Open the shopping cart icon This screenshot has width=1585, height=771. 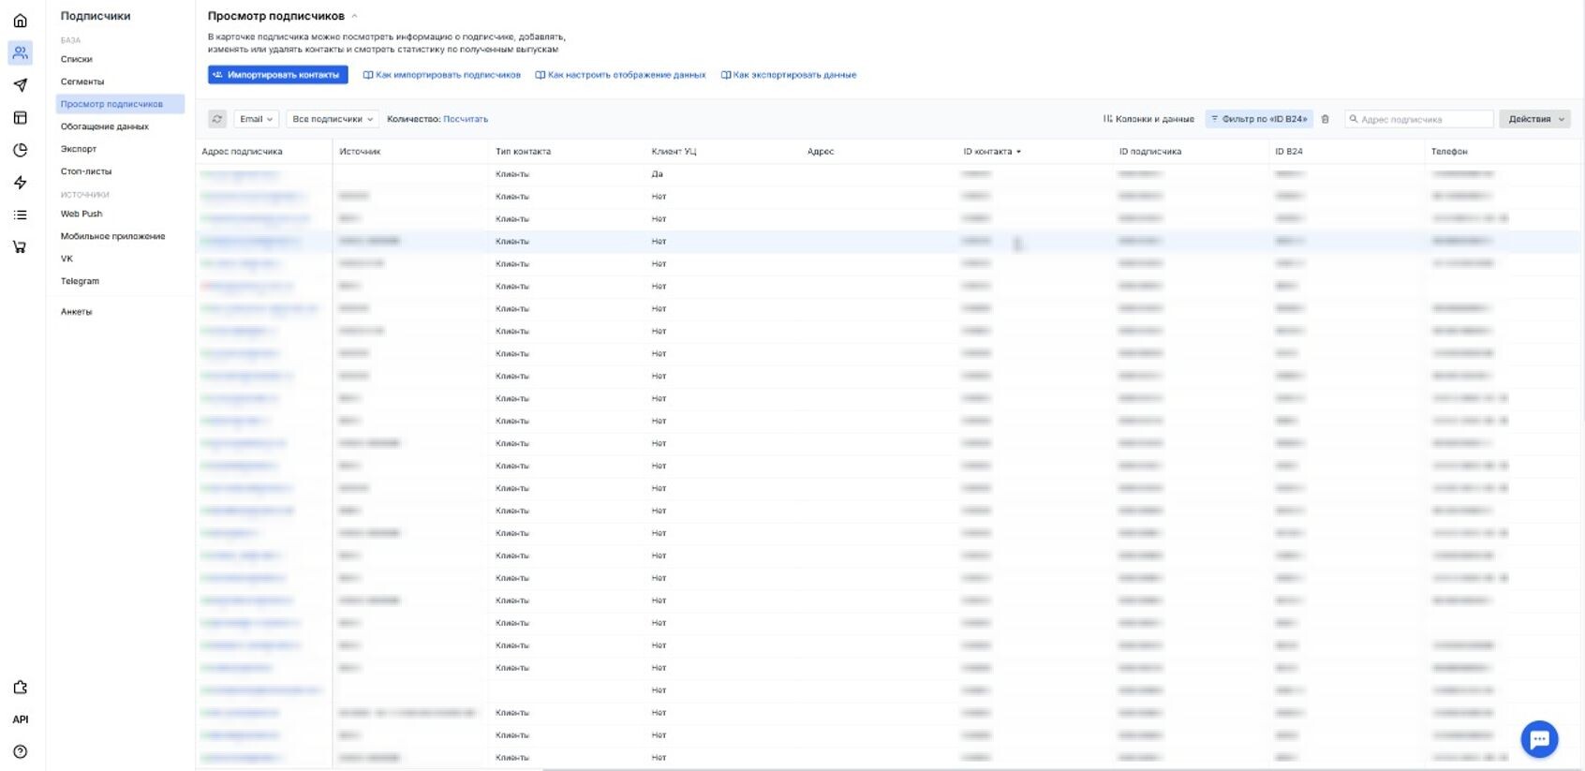pos(20,247)
